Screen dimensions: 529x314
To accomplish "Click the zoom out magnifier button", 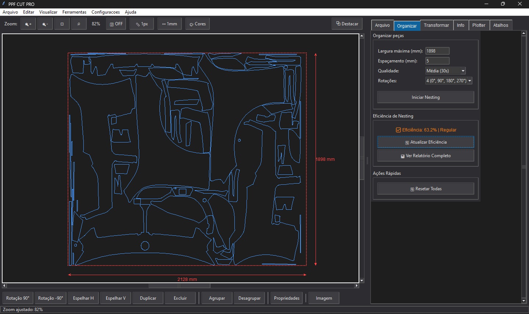I will click(x=45, y=24).
